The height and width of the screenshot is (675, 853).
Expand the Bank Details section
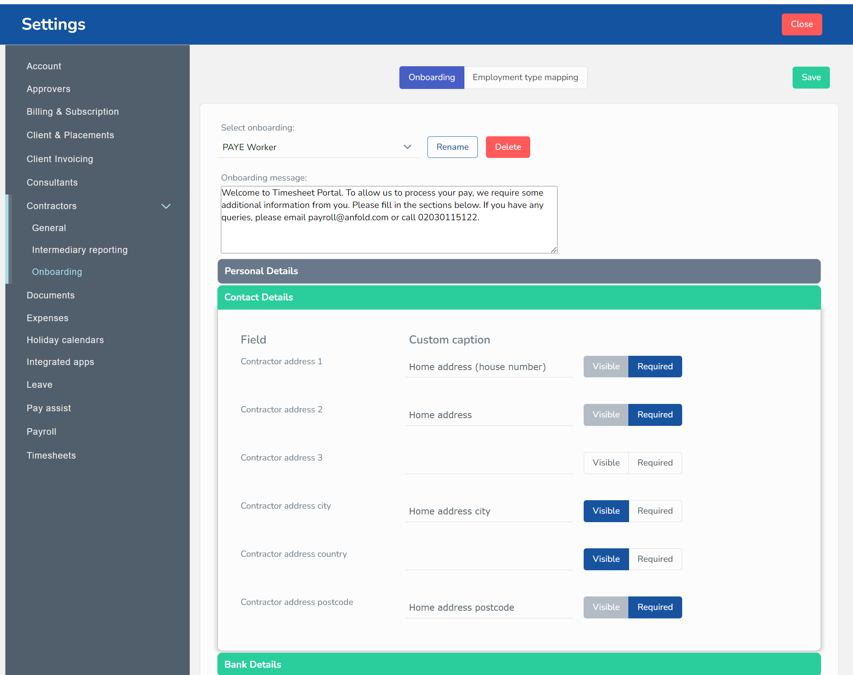click(x=519, y=664)
